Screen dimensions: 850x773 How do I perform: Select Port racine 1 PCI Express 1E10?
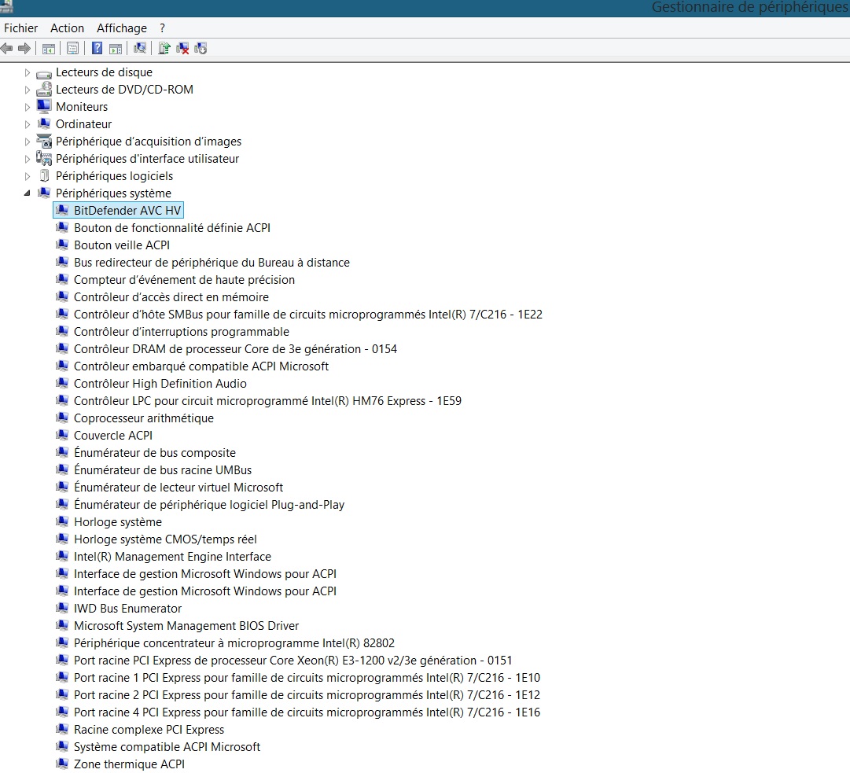[307, 678]
